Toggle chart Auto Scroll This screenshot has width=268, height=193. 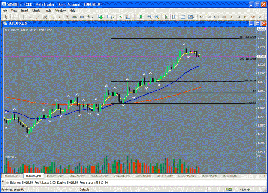click(166, 17)
